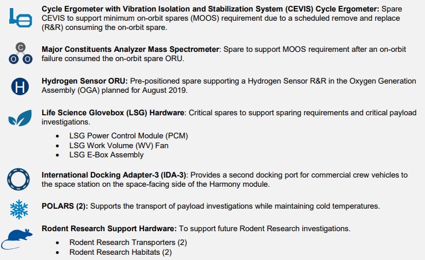Click Life Science Glovebox (LSG) Hardware heading
This screenshot has height=260, width=425.
[113, 112]
